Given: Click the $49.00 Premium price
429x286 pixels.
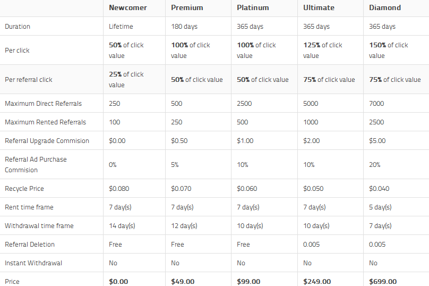Looking at the screenshot, I should [x=183, y=282].
